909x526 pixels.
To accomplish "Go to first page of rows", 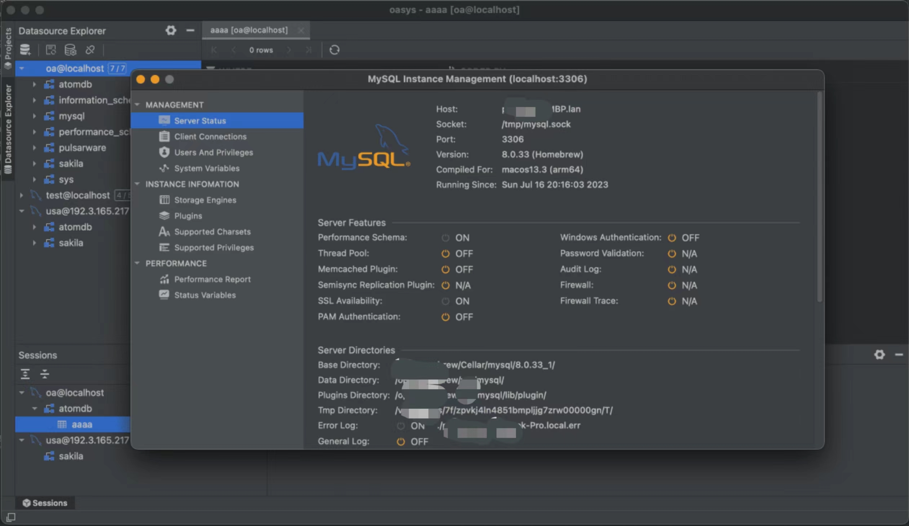I will click(214, 50).
